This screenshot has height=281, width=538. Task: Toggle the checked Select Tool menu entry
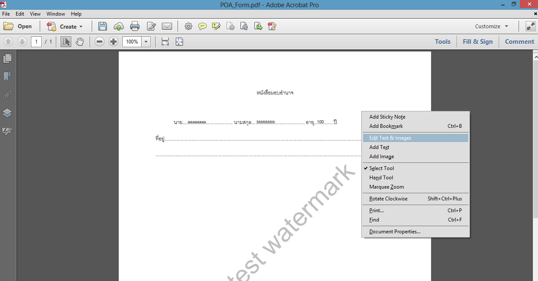point(415,168)
